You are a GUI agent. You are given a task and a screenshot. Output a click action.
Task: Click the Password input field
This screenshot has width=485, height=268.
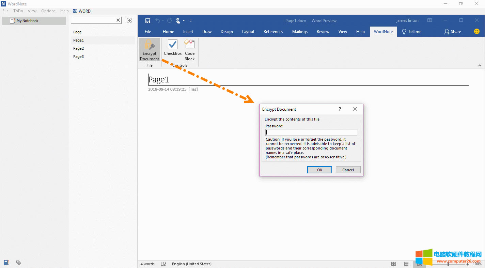pyautogui.click(x=311, y=132)
